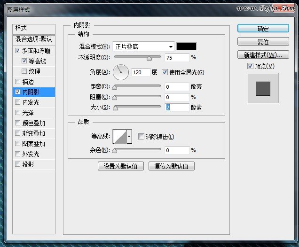The image size is (299, 247).
Task: Open the 混合模式 正片叠底 dropdown
Action: point(143,46)
